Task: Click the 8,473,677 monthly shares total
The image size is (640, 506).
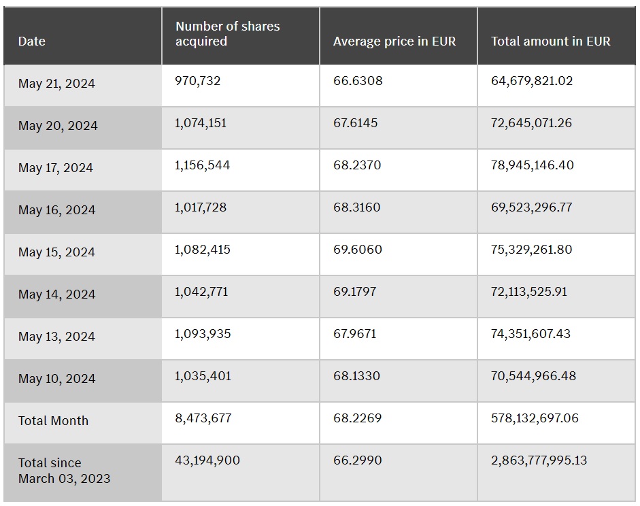Action: tap(203, 418)
